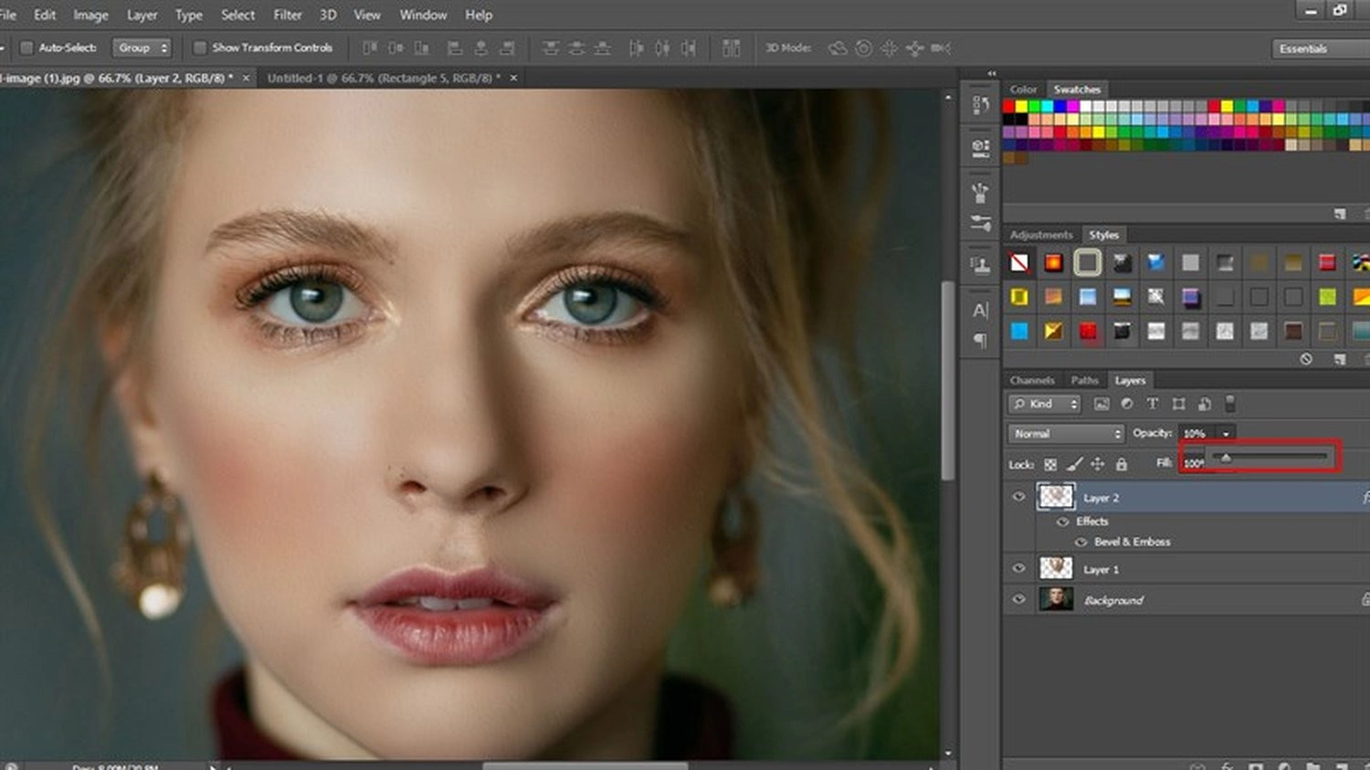Image resolution: width=1370 pixels, height=770 pixels.
Task: Open the Normal blend mode dropdown
Action: click(x=1066, y=434)
